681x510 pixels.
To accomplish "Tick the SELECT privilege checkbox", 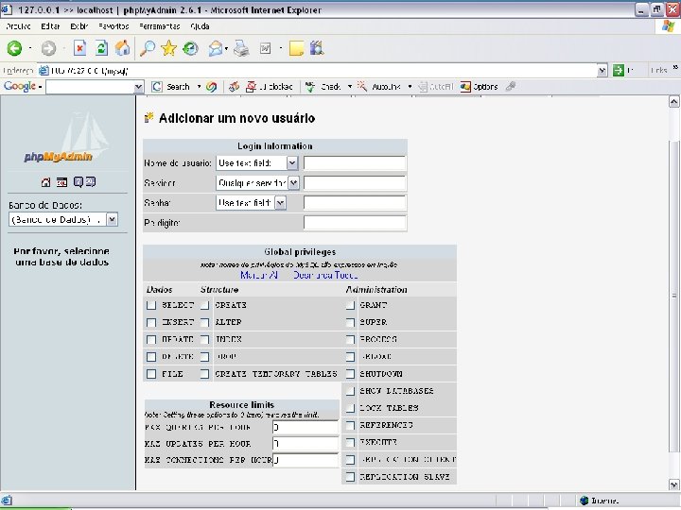I will pos(151,305).
